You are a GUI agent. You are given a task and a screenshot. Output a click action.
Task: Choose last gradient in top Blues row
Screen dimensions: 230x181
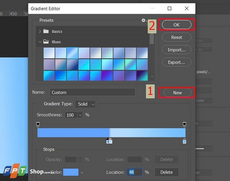[x=142, y=53]
